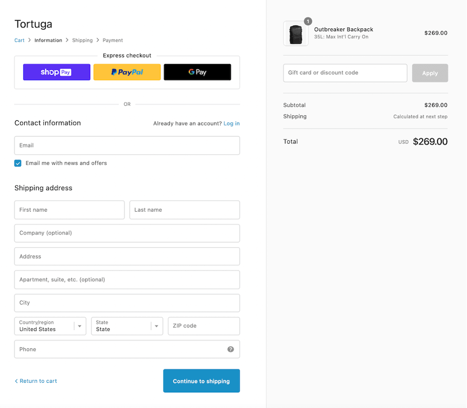467x408 pixels.
Task: Open the Outbreaker Backpack product thumbnail
Action: pos(296,33)
